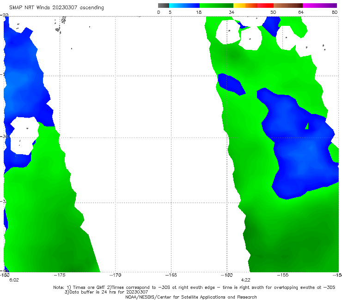This screenshot has height=300, width=342.
Task: Click the red segment of the color bar
Action: click(265, 6)
